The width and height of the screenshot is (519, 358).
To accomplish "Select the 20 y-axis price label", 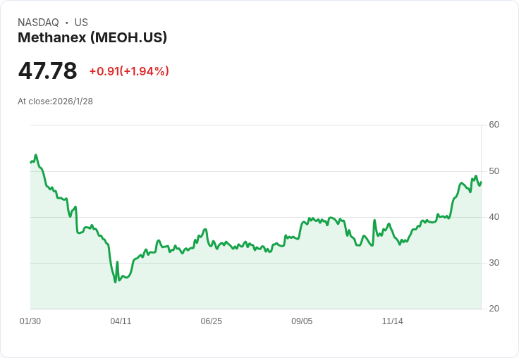I will (494, 309).
